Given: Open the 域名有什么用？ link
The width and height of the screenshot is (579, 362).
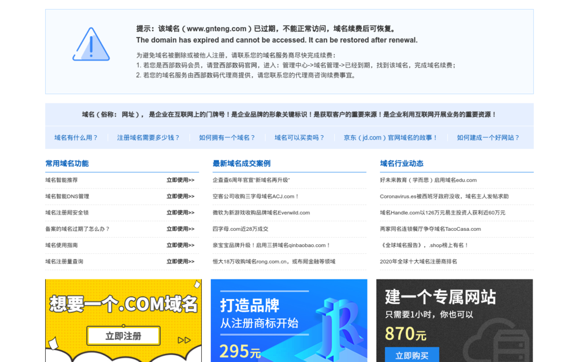Looking at the screenshot, I should tap(76, 137).
